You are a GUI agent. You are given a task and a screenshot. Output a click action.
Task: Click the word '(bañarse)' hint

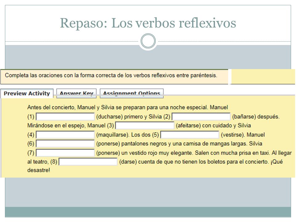[x=244, y=117]
